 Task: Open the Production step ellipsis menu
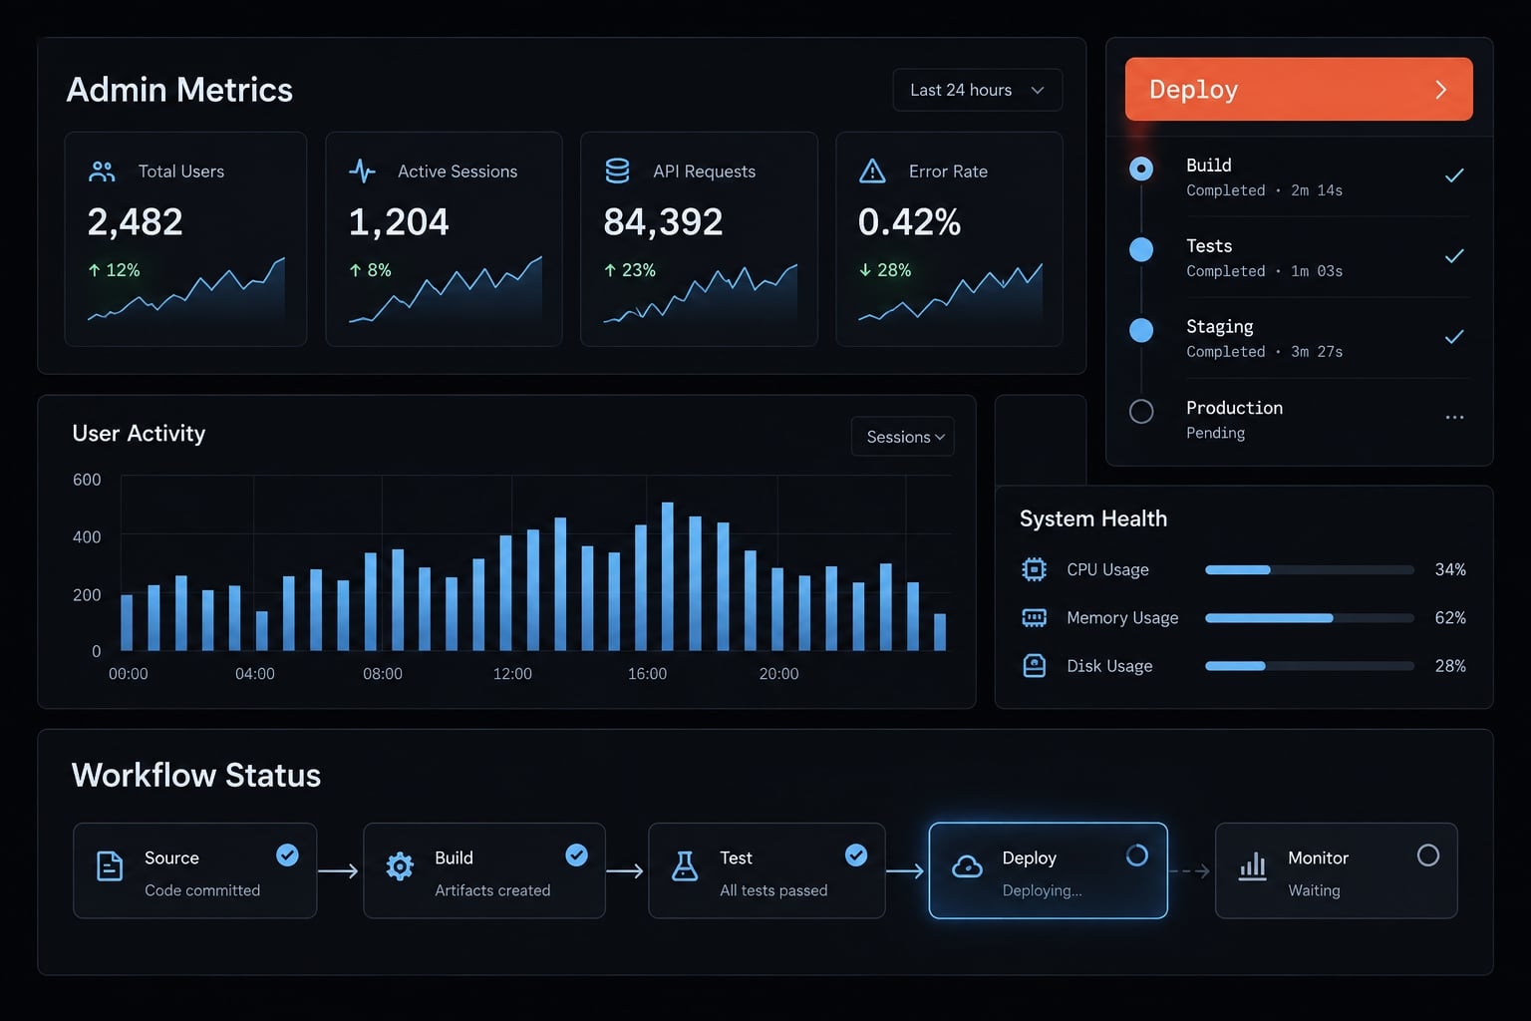(x=1454, y=418)
